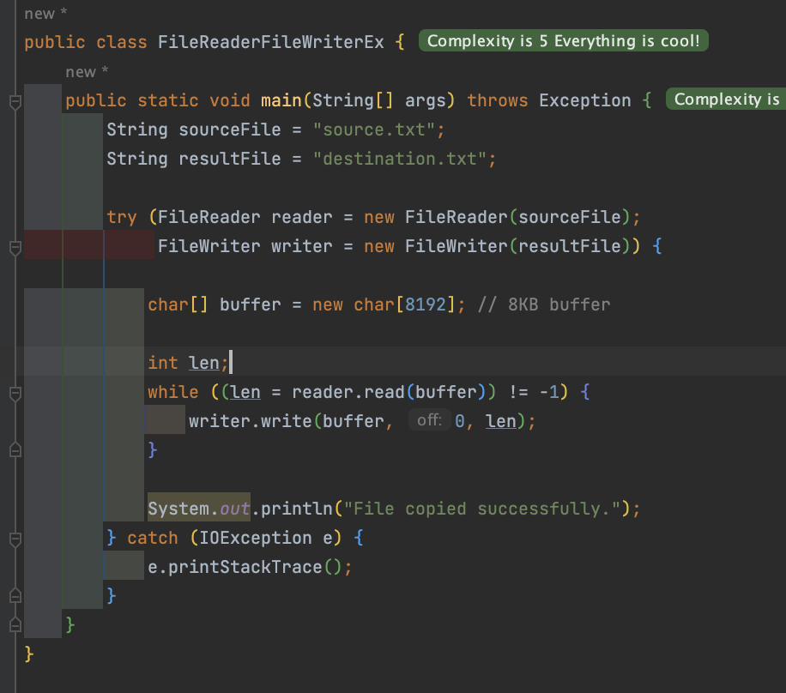Click the 'new *' author hint above the main method
This screenshot has height=693, width=786.
click(87, 72)
